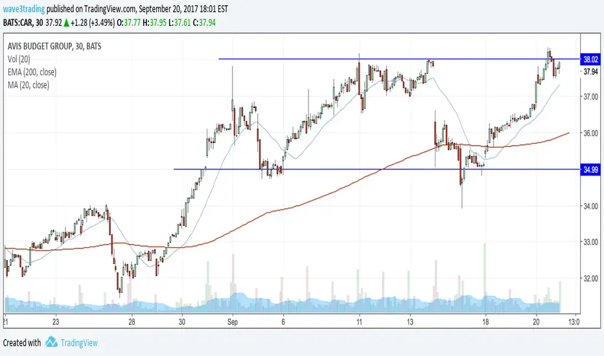
Task: Click the 32.00 price axis value
Action: tap(590, 278)
